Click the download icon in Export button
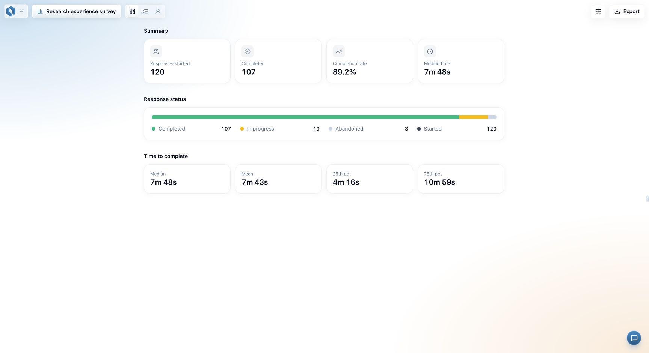649x353 pixels. 617,11
